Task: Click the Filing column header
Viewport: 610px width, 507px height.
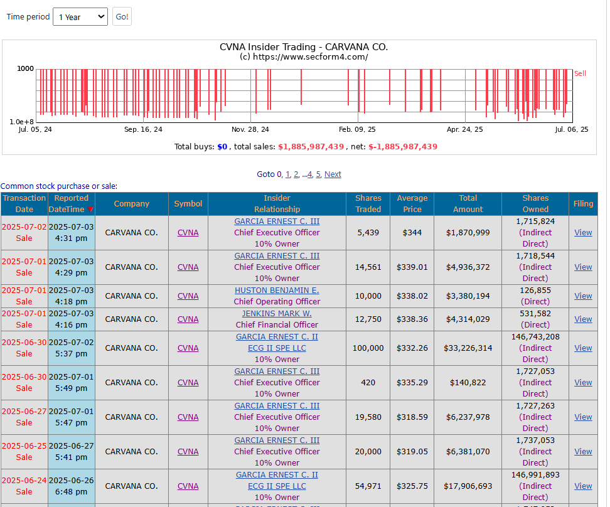Action: coord(583,203)
